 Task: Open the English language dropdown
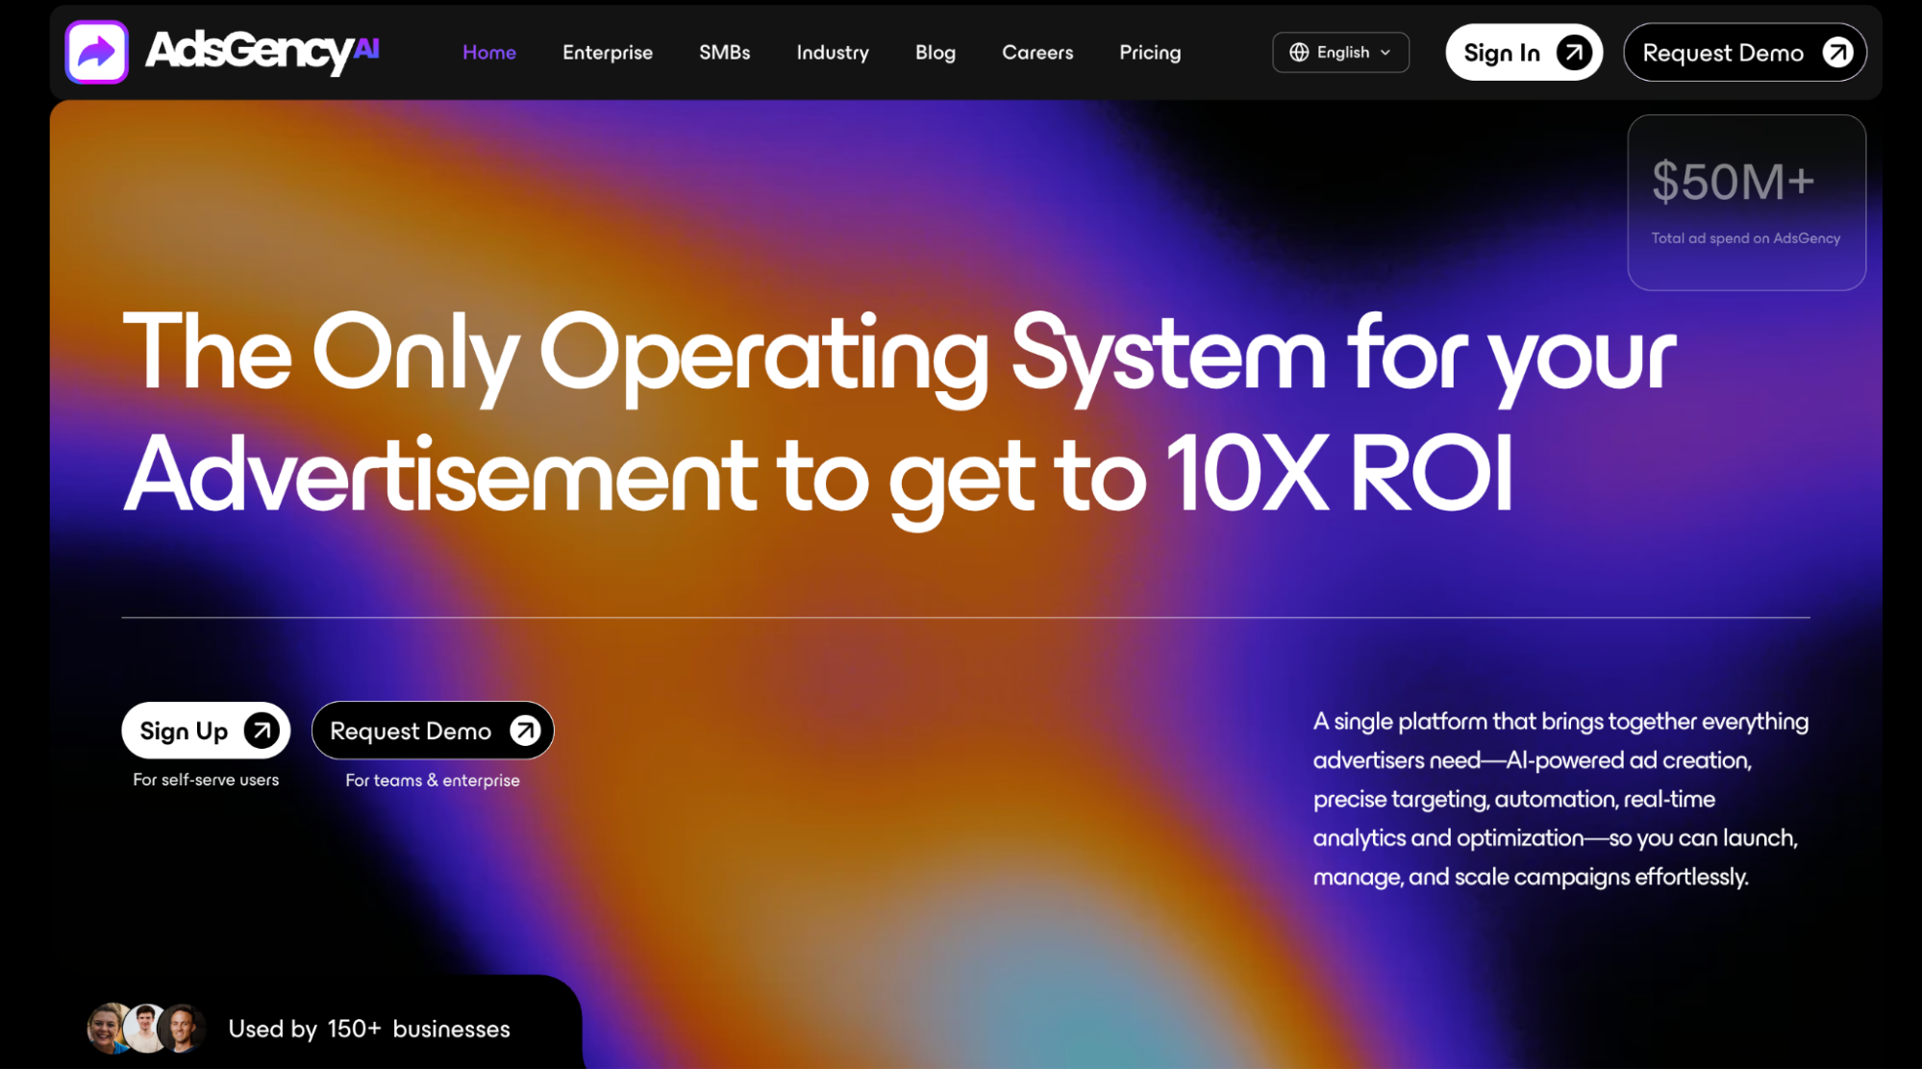pyautogui.click(x=1340, y=52)
